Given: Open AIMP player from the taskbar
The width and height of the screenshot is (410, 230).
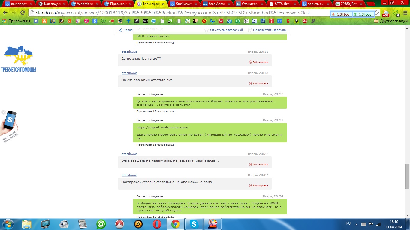Looking at the screenshot, I should click(x=138, y=224).
